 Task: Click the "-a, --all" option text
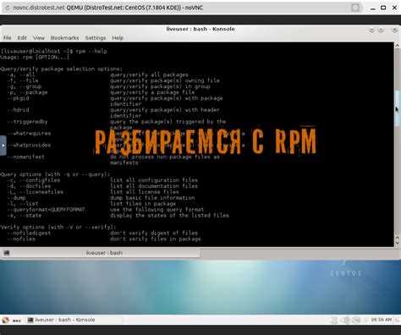[x=21, y=74]
